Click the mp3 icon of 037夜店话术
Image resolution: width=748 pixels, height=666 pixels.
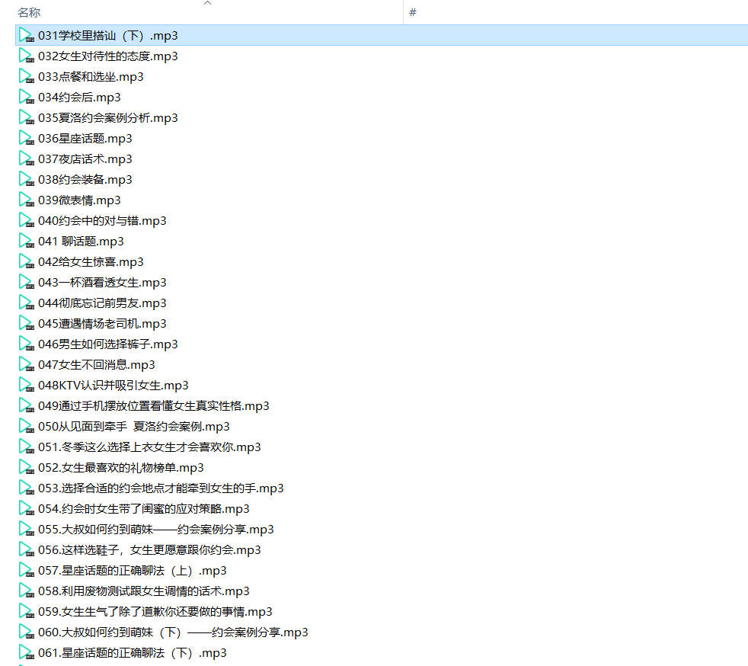pos(26,158)
